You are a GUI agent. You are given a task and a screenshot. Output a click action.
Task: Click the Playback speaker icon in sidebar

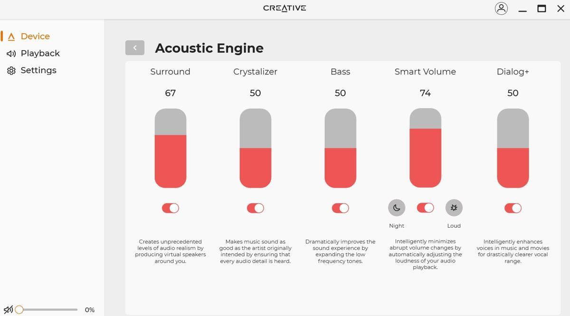pyautogui.click(x=11, y=54)
